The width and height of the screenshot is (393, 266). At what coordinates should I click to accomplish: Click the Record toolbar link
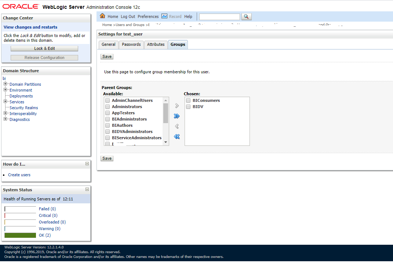point(175,16)
